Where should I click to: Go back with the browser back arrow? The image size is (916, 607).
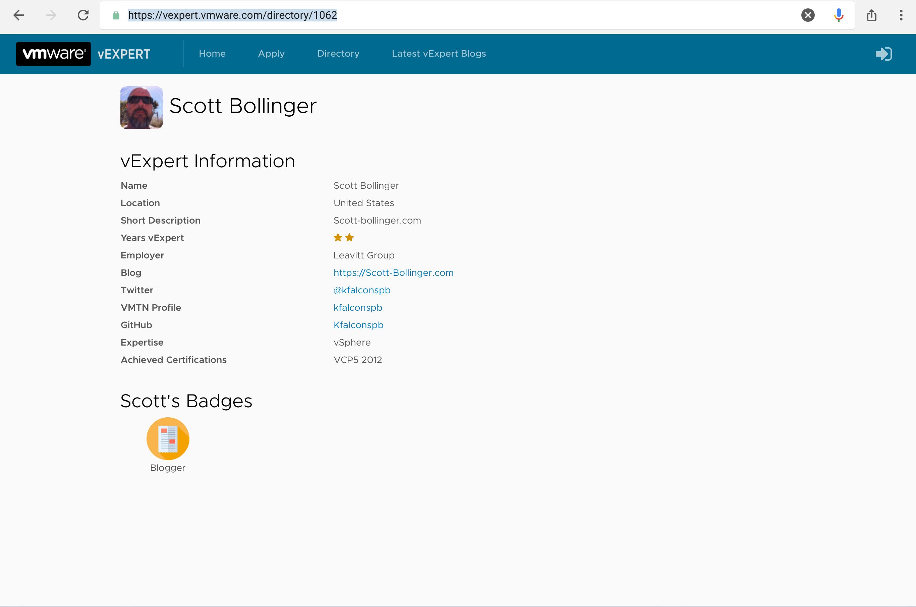[x=18, y=15]
